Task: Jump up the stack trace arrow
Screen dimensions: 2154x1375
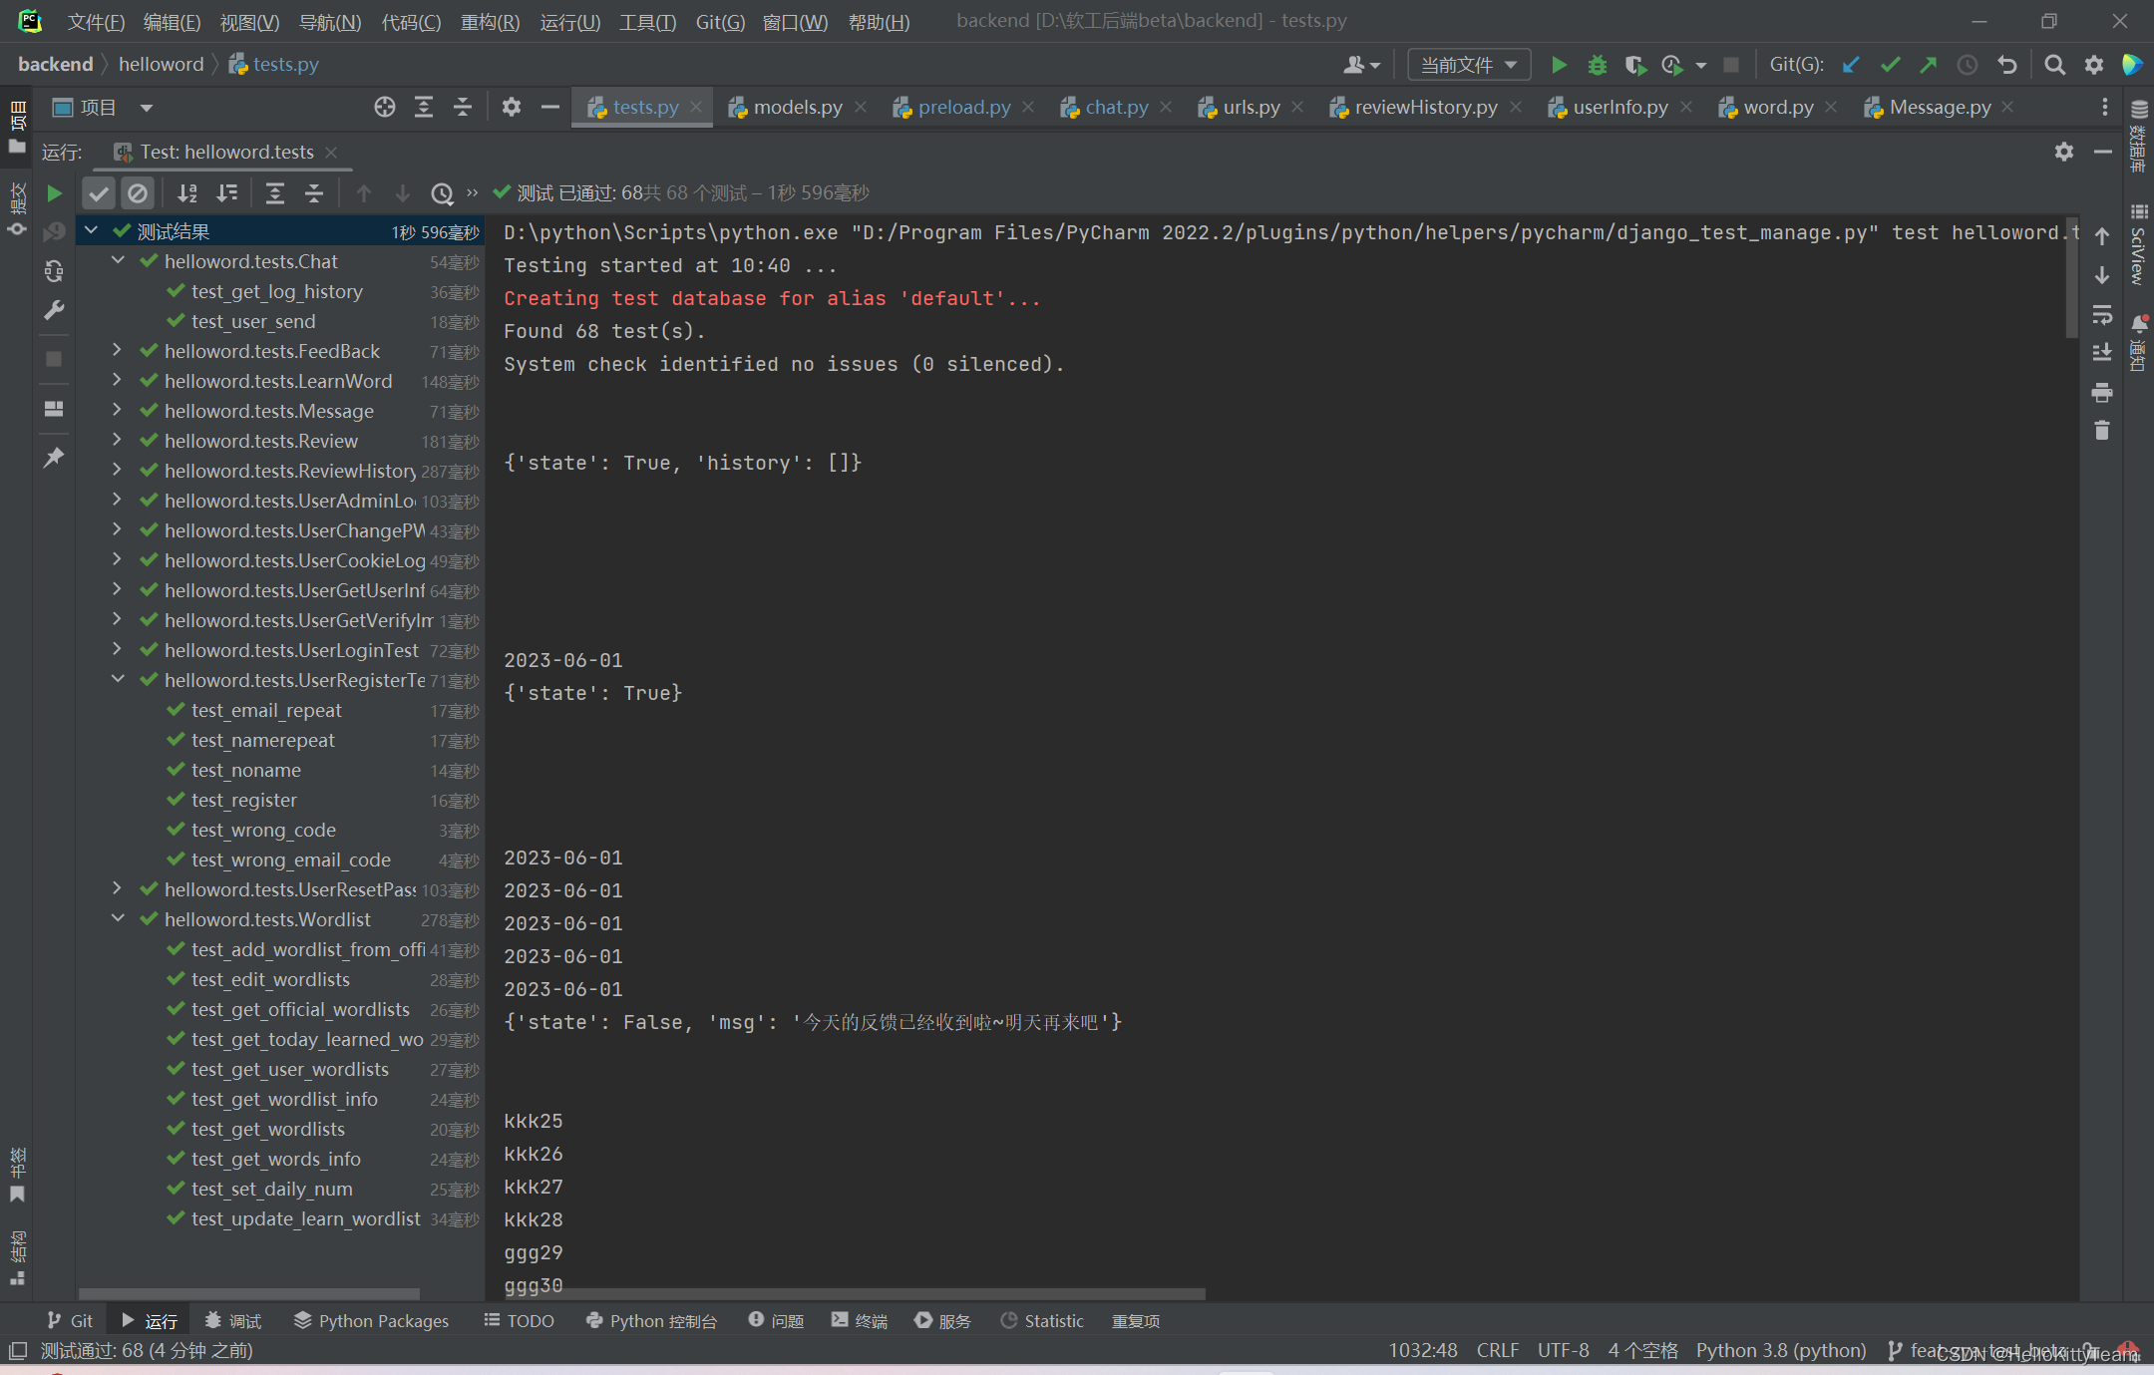Action: click(x=2102, y=236)
